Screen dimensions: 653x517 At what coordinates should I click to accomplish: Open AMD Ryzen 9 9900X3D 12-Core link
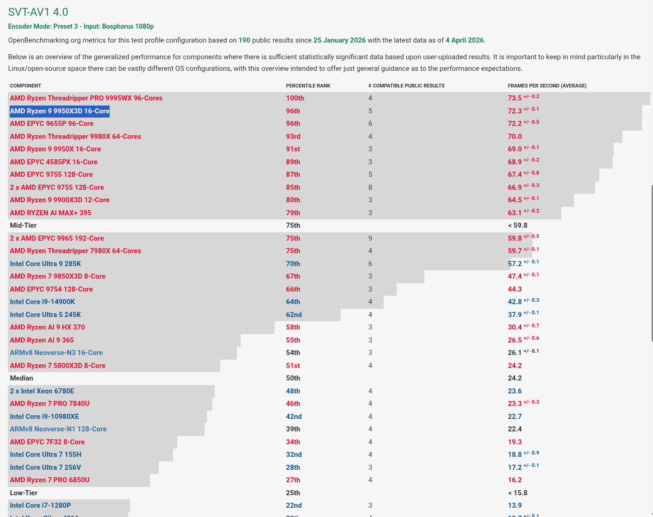point(60,200)
